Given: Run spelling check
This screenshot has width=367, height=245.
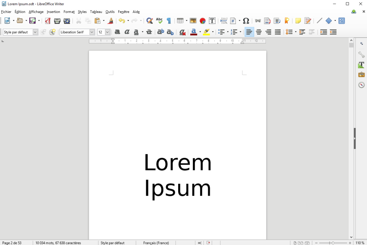Looking at the screenshot, I should 159,21.
